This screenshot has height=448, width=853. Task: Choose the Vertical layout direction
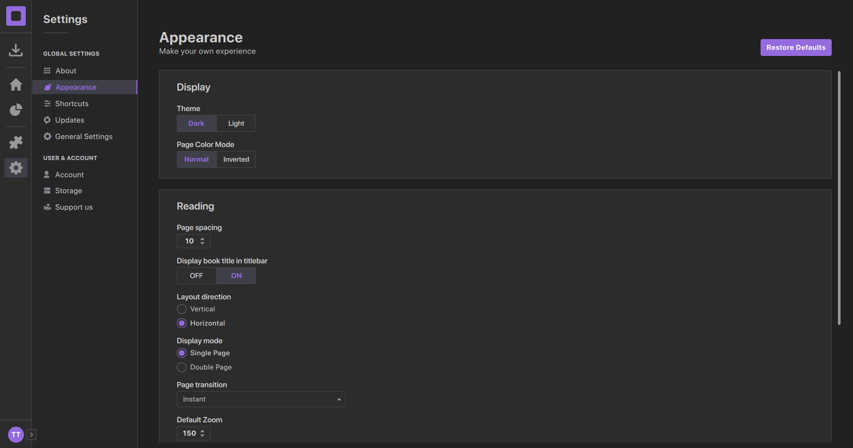pyautogui.click(x=182, y=309)
